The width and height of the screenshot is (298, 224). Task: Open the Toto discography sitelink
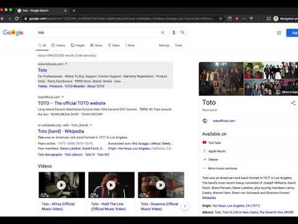[x=50, y=154]
